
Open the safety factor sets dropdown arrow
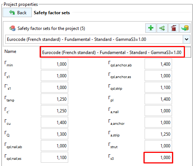pyautogui.click(x=187, y=39)
